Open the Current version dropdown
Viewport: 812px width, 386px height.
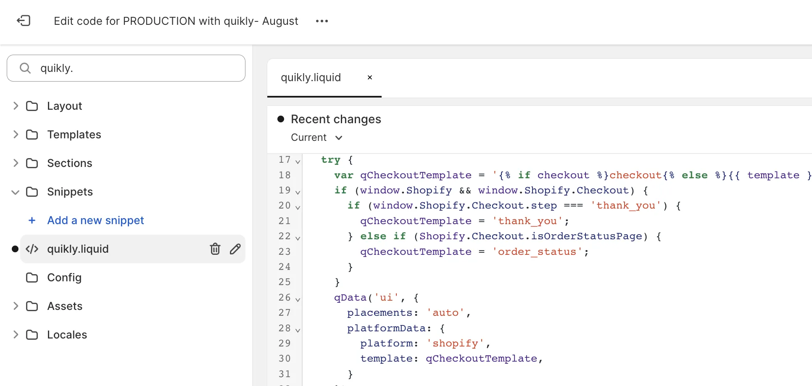click(x=339, y=137)
